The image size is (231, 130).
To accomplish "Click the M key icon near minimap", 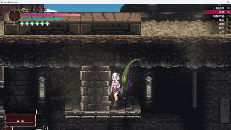I will coord(45,128).
